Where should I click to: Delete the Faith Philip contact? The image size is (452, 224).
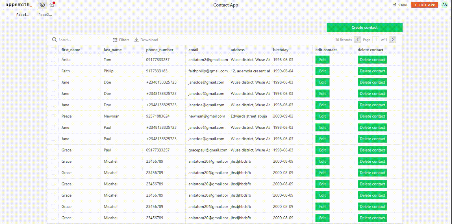coord(372,71)
